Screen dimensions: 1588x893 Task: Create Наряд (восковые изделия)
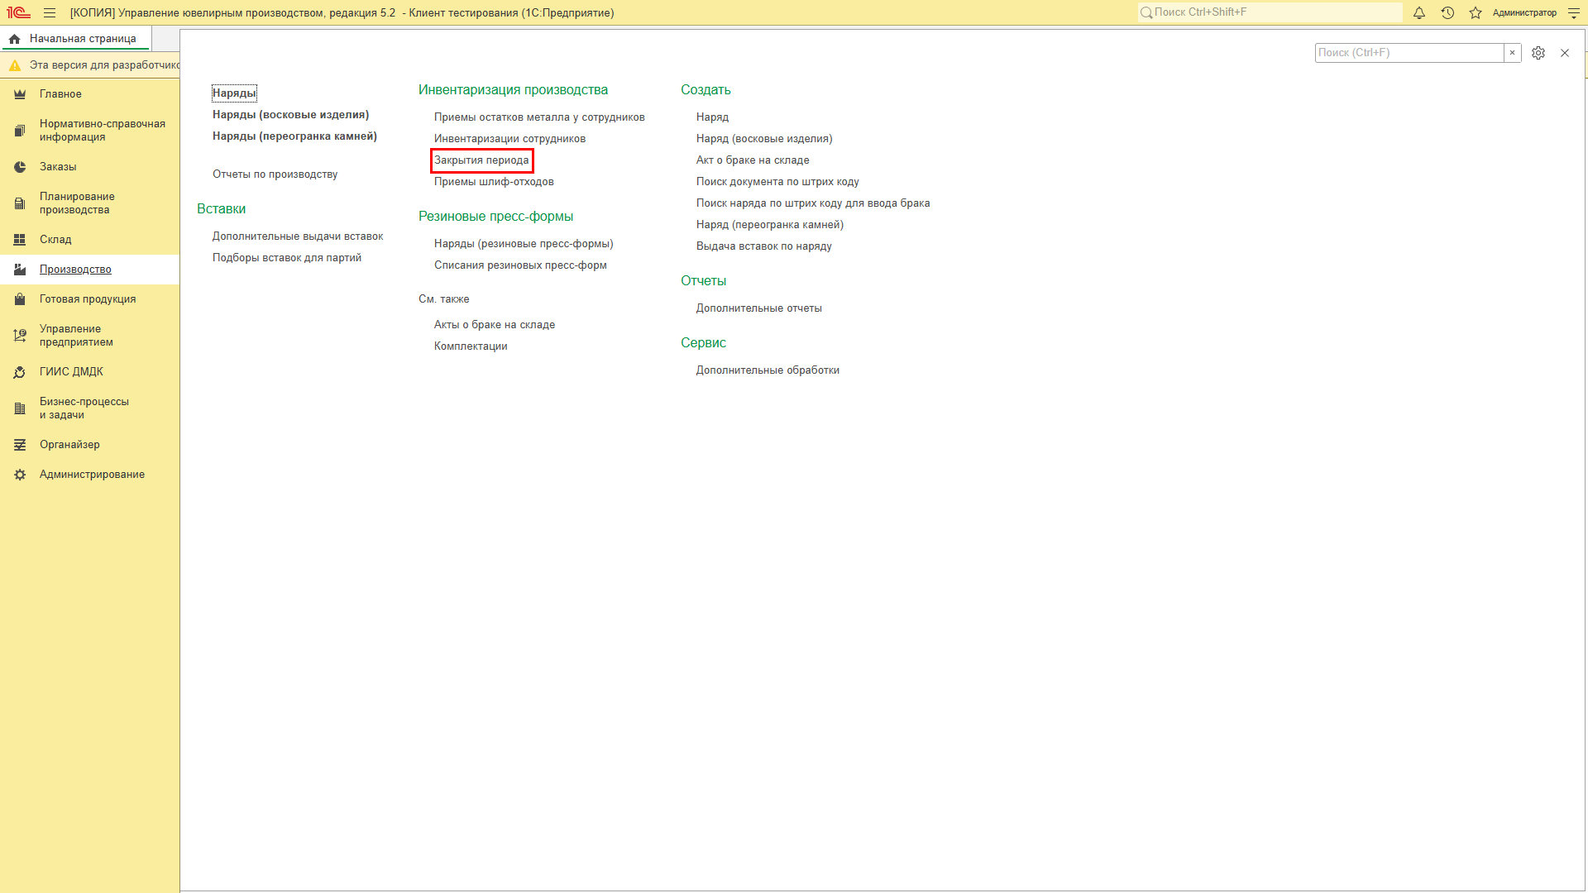[764, 139]
